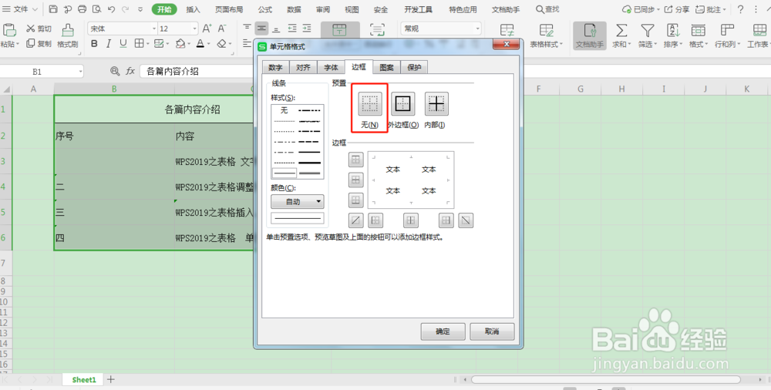The image size is (771, 390).
Task: Open Print Preview from quick toolbar
Action: point(96,8)
